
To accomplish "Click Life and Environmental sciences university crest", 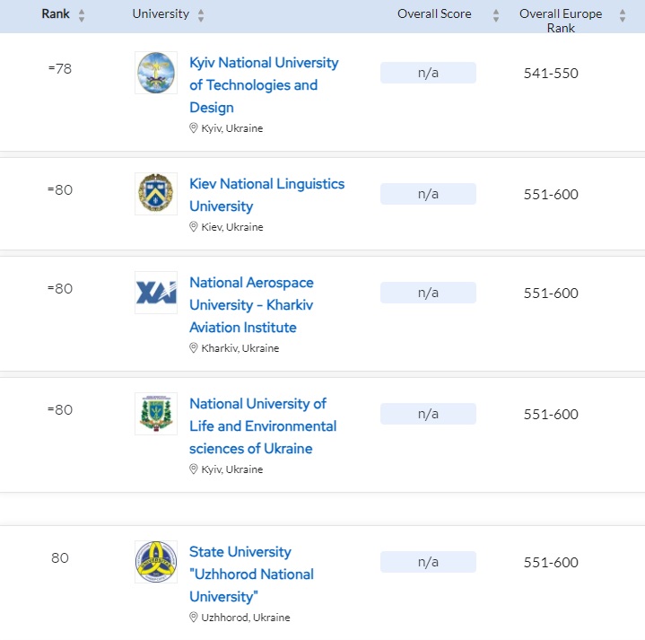I will pos(156,414).
